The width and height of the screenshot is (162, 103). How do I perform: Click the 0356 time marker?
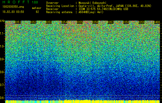[x=95, y=22]
